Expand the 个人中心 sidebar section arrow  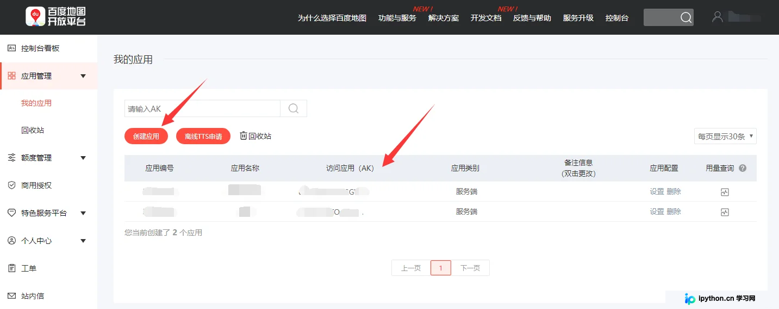click(x=83, y=240)
